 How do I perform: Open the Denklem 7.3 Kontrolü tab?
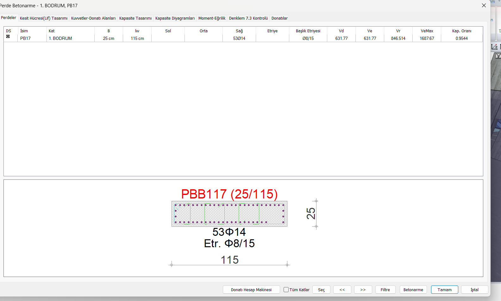pos(248,18)
